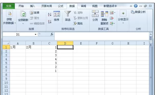Select column D header
The width and height of the screenshot is (160, 95).
click(65, 43)
